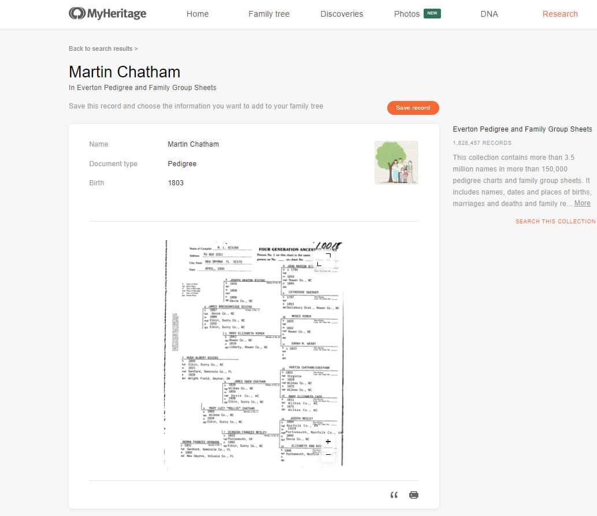Select the birth year 1803
This screenshot has width=597, height=516.
tap(176, 183)
